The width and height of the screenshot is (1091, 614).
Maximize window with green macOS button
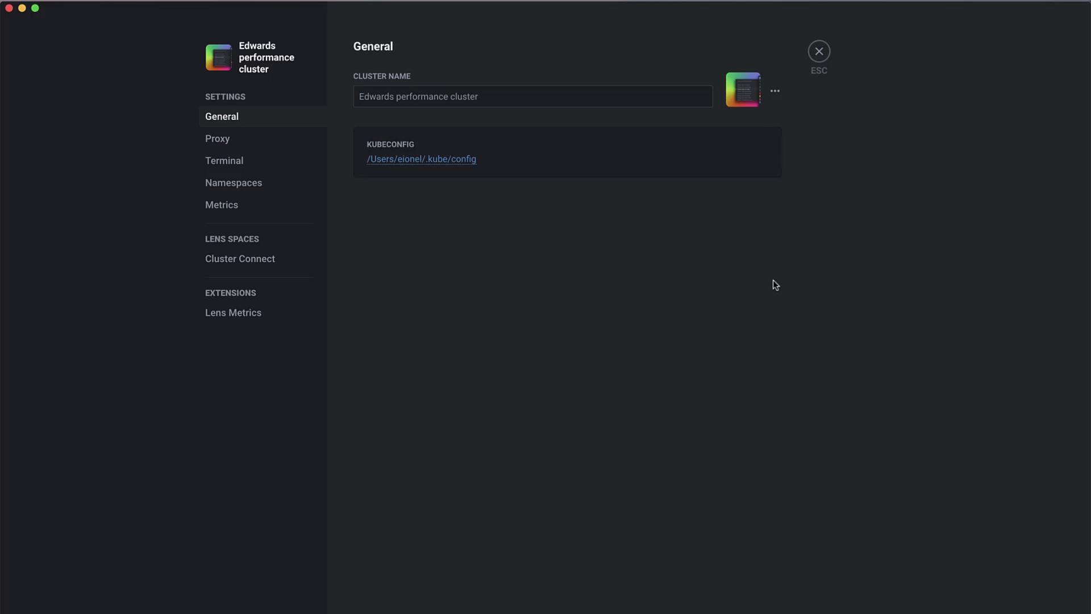pyautogui.click(x=35, y=8)
